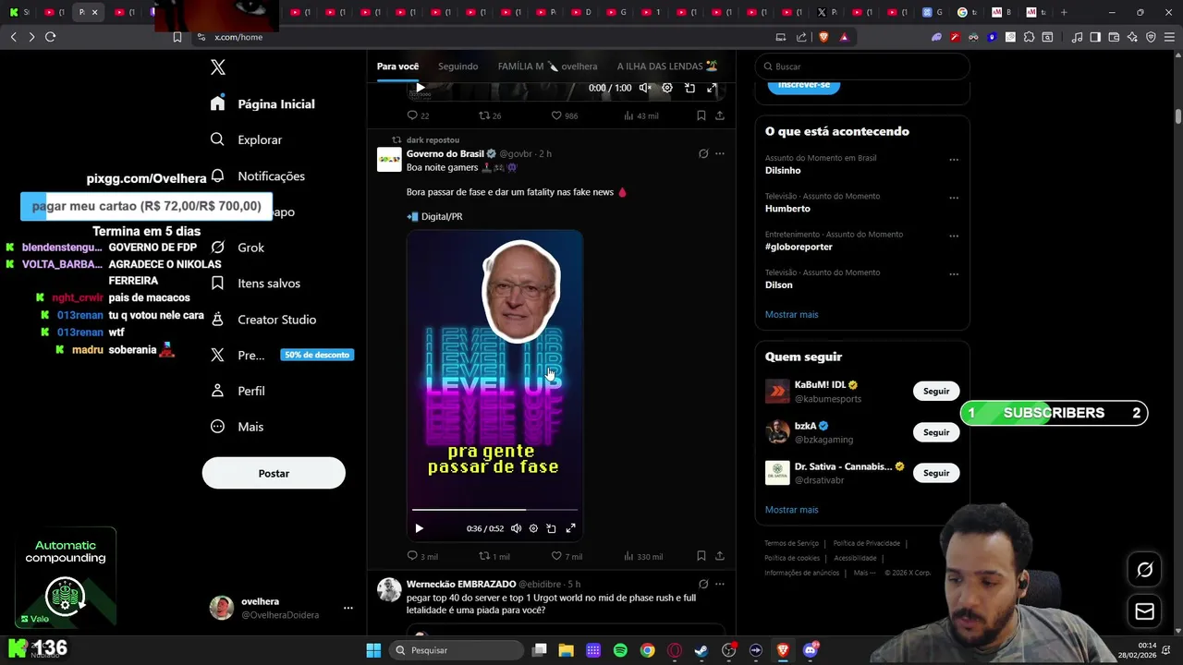Click the Pesquisar taskbar search box
This screenshot has height=665, width=1183.
(x=456, y=650)
